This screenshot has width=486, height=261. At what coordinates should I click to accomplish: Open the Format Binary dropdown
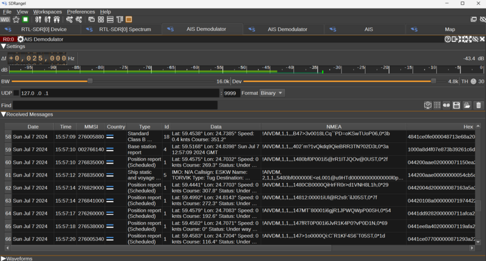click(x=272, y=93)
